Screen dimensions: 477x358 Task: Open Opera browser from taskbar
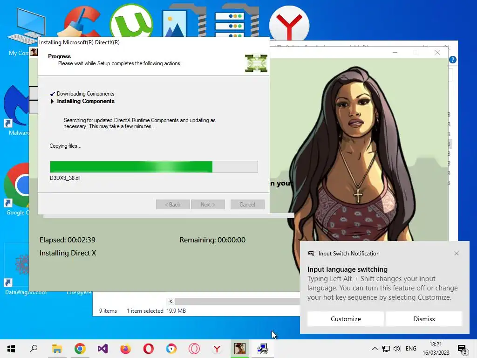149,349
